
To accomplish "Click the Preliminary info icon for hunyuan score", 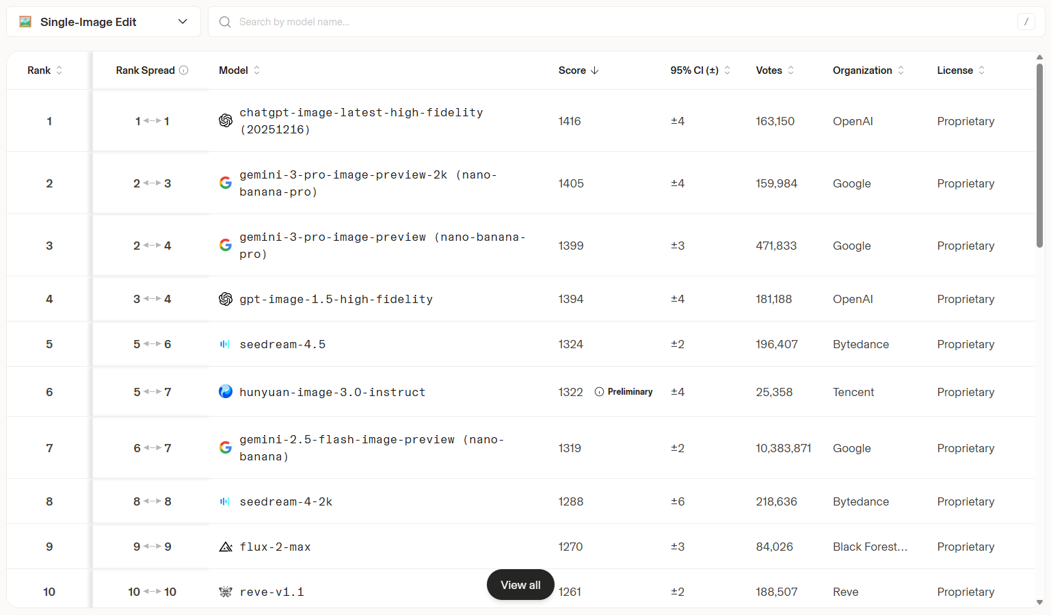I will pyautogui.click(x=599, y=392).
